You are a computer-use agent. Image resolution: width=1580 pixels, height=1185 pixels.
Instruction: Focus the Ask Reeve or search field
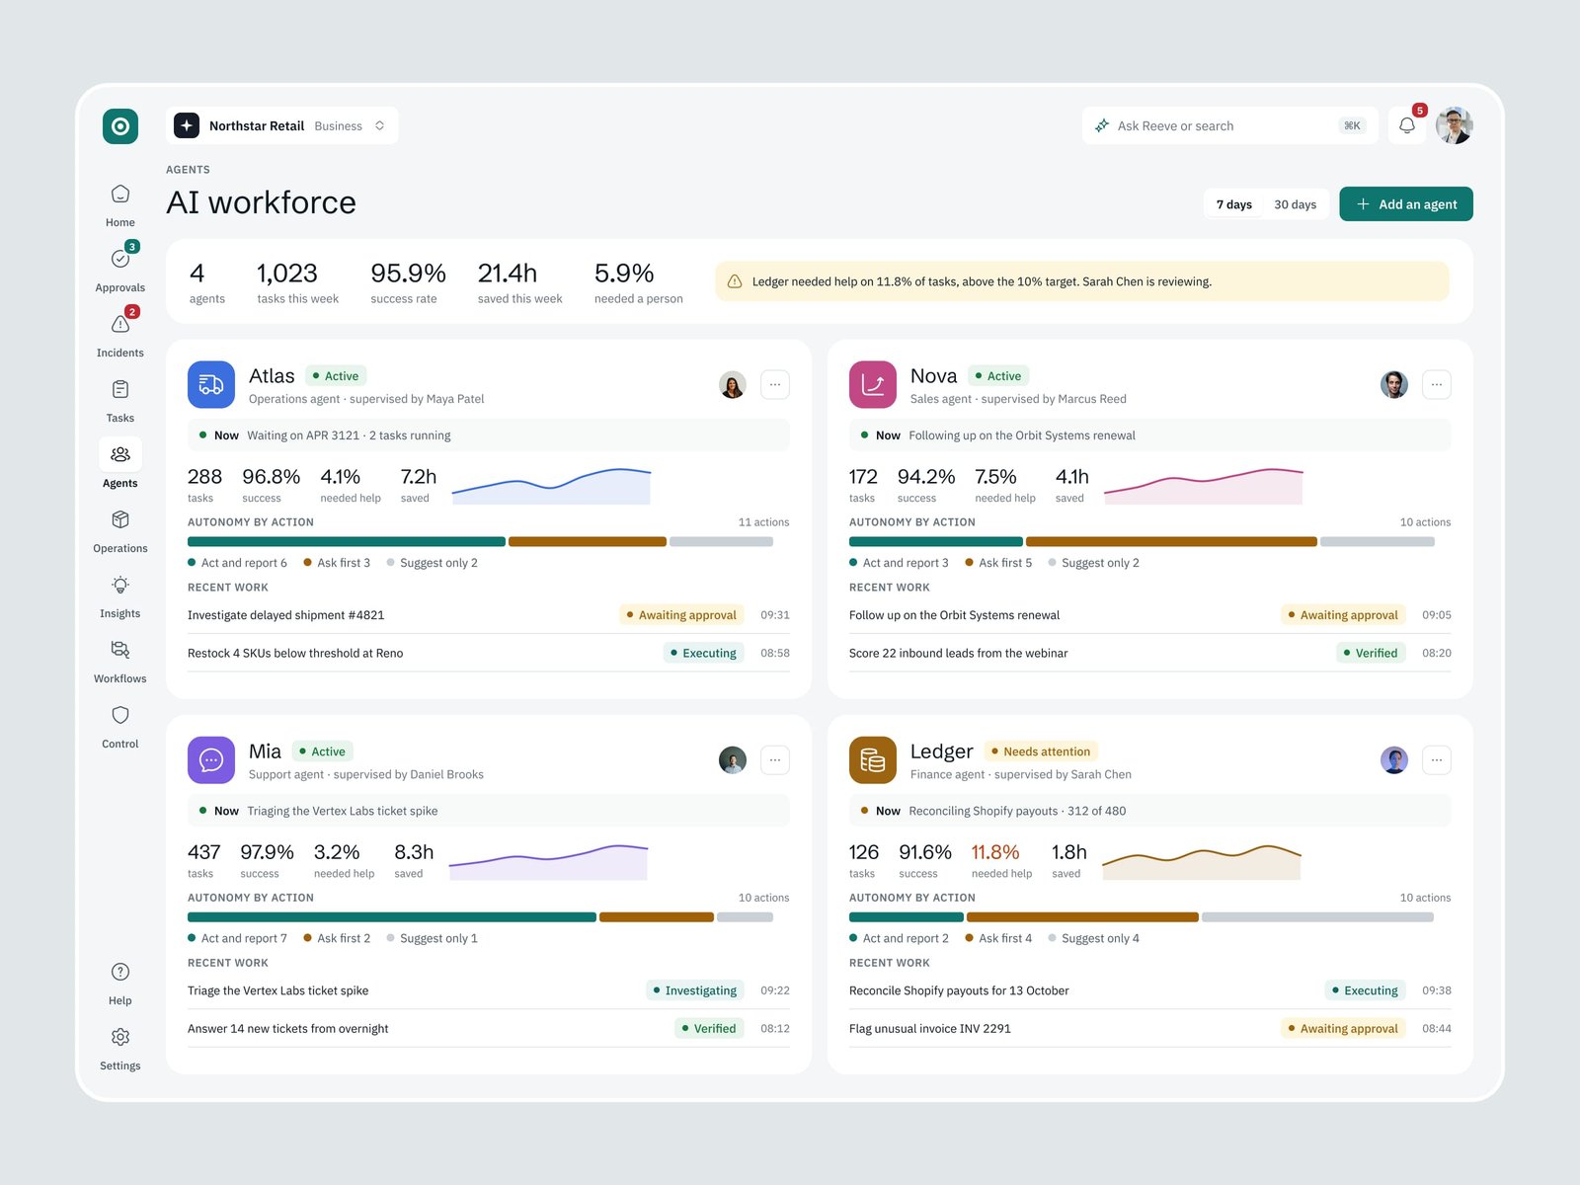click(1229, 125)
